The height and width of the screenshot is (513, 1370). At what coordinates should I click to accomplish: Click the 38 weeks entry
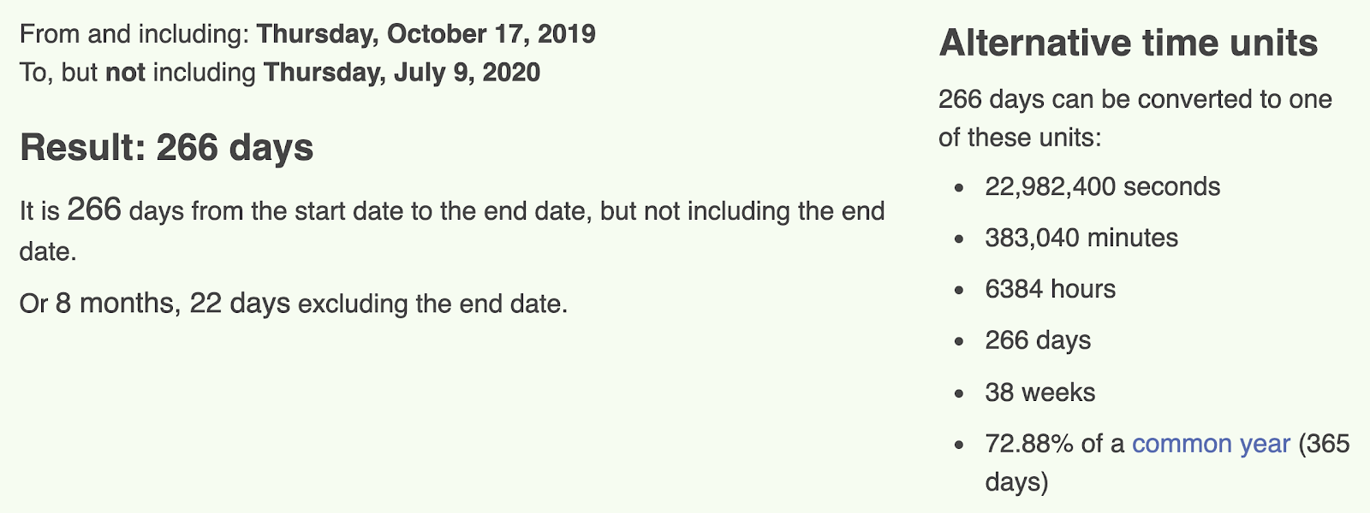click(x=1039, y=392)
